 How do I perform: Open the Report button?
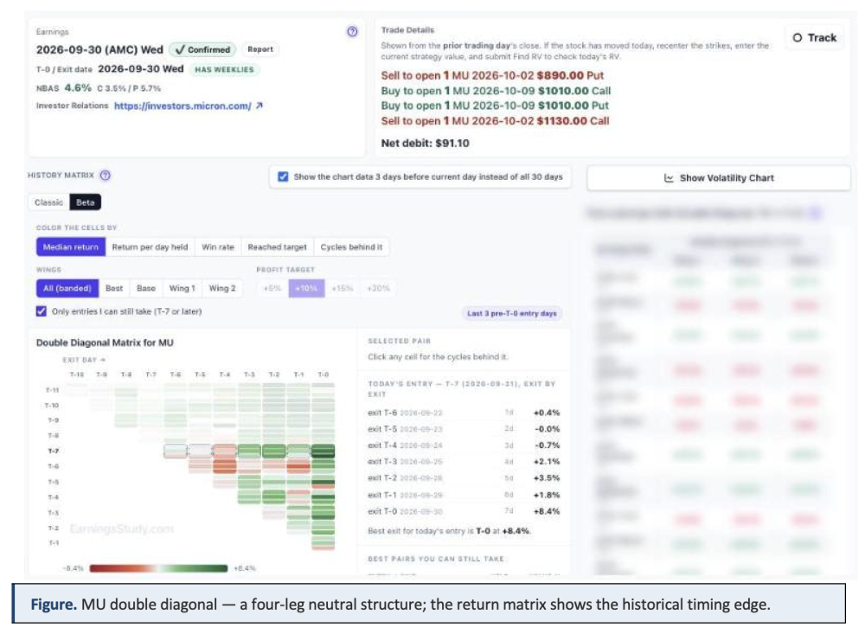tap(259, 49)
